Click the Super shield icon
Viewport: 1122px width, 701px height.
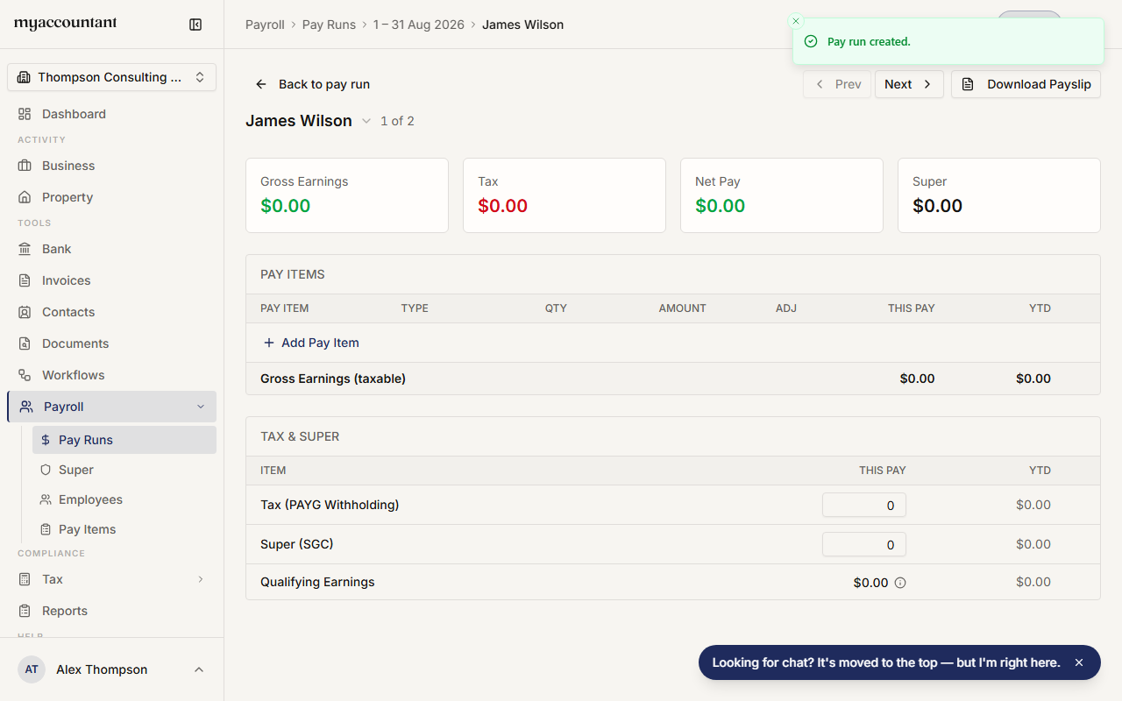tap(46, 470)
